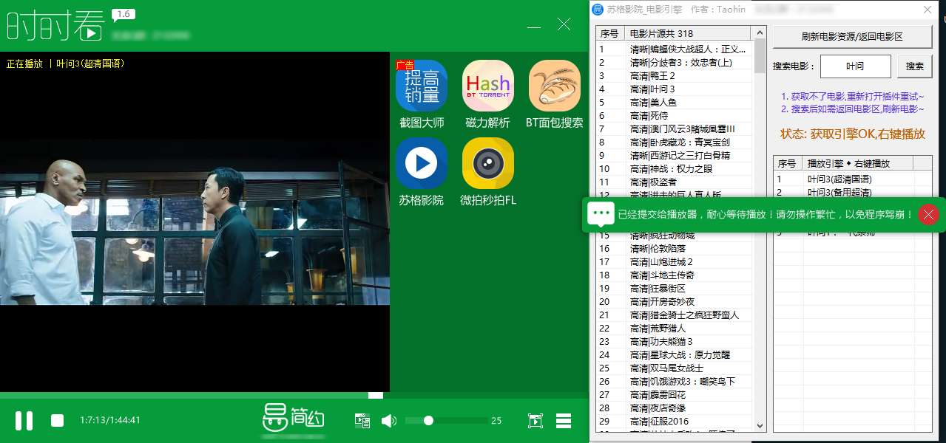Open BT面包搜索 icon
This screenshot has width=946, height=443.
(554, 86)
